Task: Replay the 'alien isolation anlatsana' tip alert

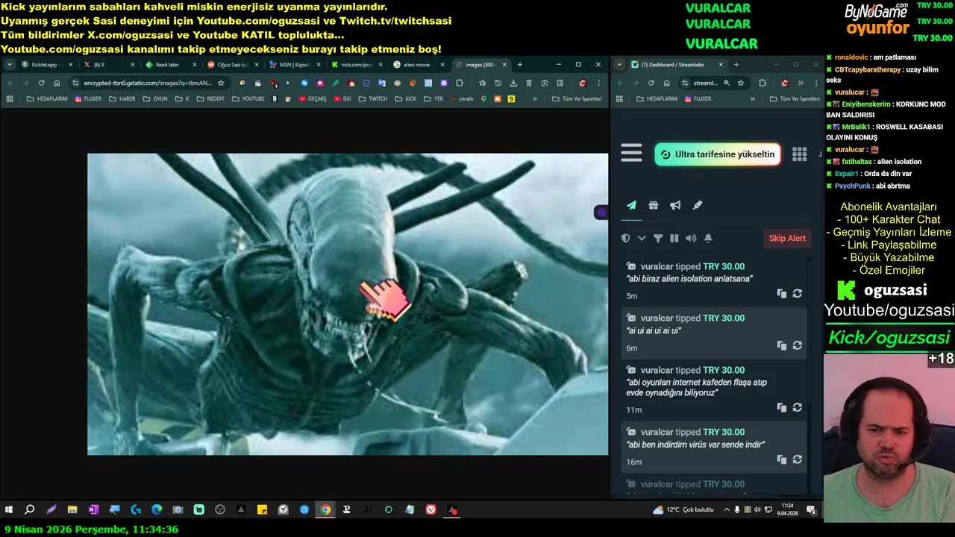Action: 797,294
